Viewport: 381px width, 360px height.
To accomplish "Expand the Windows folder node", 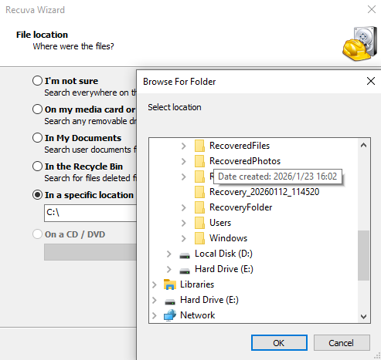I will coord(183,238).
